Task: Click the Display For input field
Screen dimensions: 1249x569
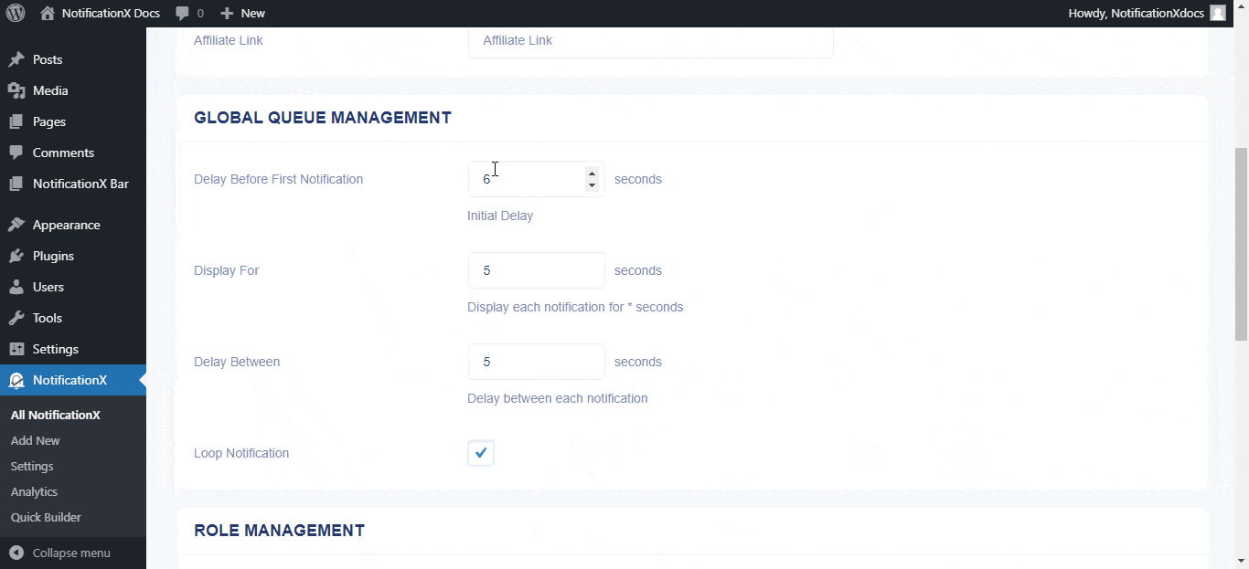Action: [x=536, y=269]
